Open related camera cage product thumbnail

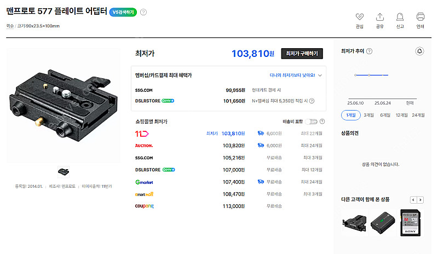click(354, 223)
